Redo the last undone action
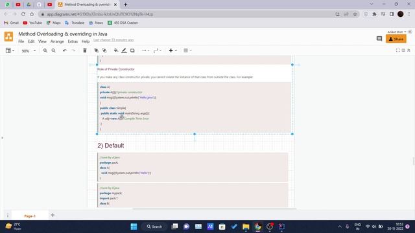The width and height of the screenshot is (415, 233). (x=73, y=50)
